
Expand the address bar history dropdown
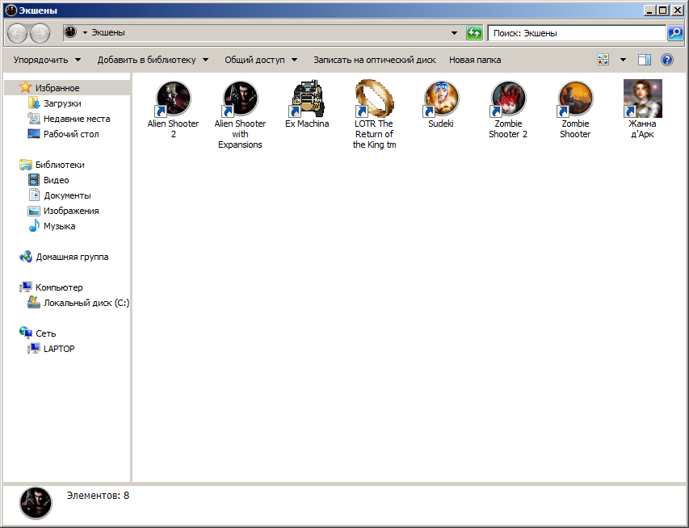[x=455, y=33]
